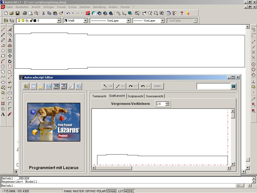Click the save disk icon in script editor

[x=49, y=86]
